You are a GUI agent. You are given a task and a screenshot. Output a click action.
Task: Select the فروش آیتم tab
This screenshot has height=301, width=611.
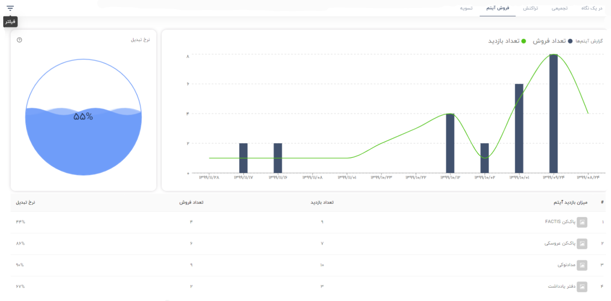498,8
